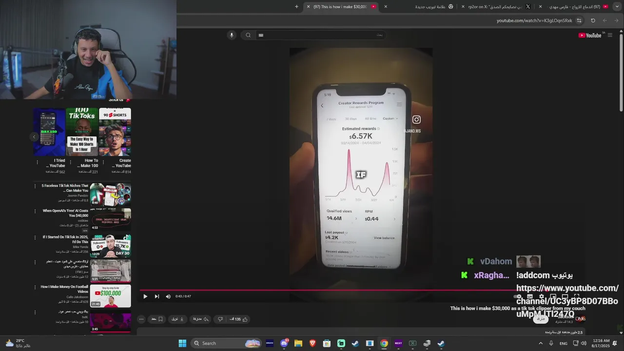Open 'Create YouTube' 90 Shorts short
The image size is (624, 351).
[x=115, y=132]
